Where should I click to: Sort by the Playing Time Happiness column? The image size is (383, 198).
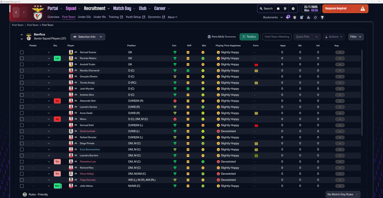tap(228, 46)
